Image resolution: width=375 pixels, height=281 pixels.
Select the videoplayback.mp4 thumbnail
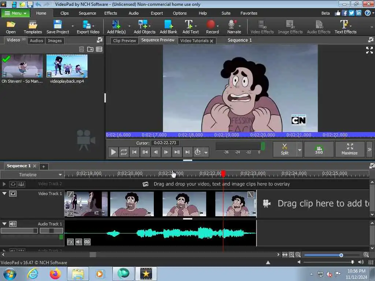(x=67, y=66)
